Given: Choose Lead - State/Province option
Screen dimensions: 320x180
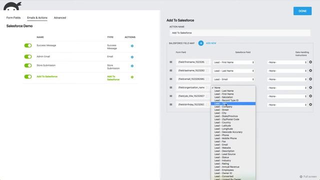Looking at the screenshot, I should click(x=233, y=116).
